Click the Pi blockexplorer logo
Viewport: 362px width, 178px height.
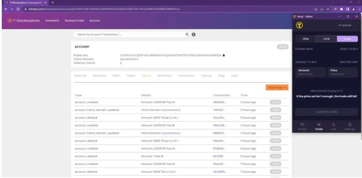click(24, 21)
